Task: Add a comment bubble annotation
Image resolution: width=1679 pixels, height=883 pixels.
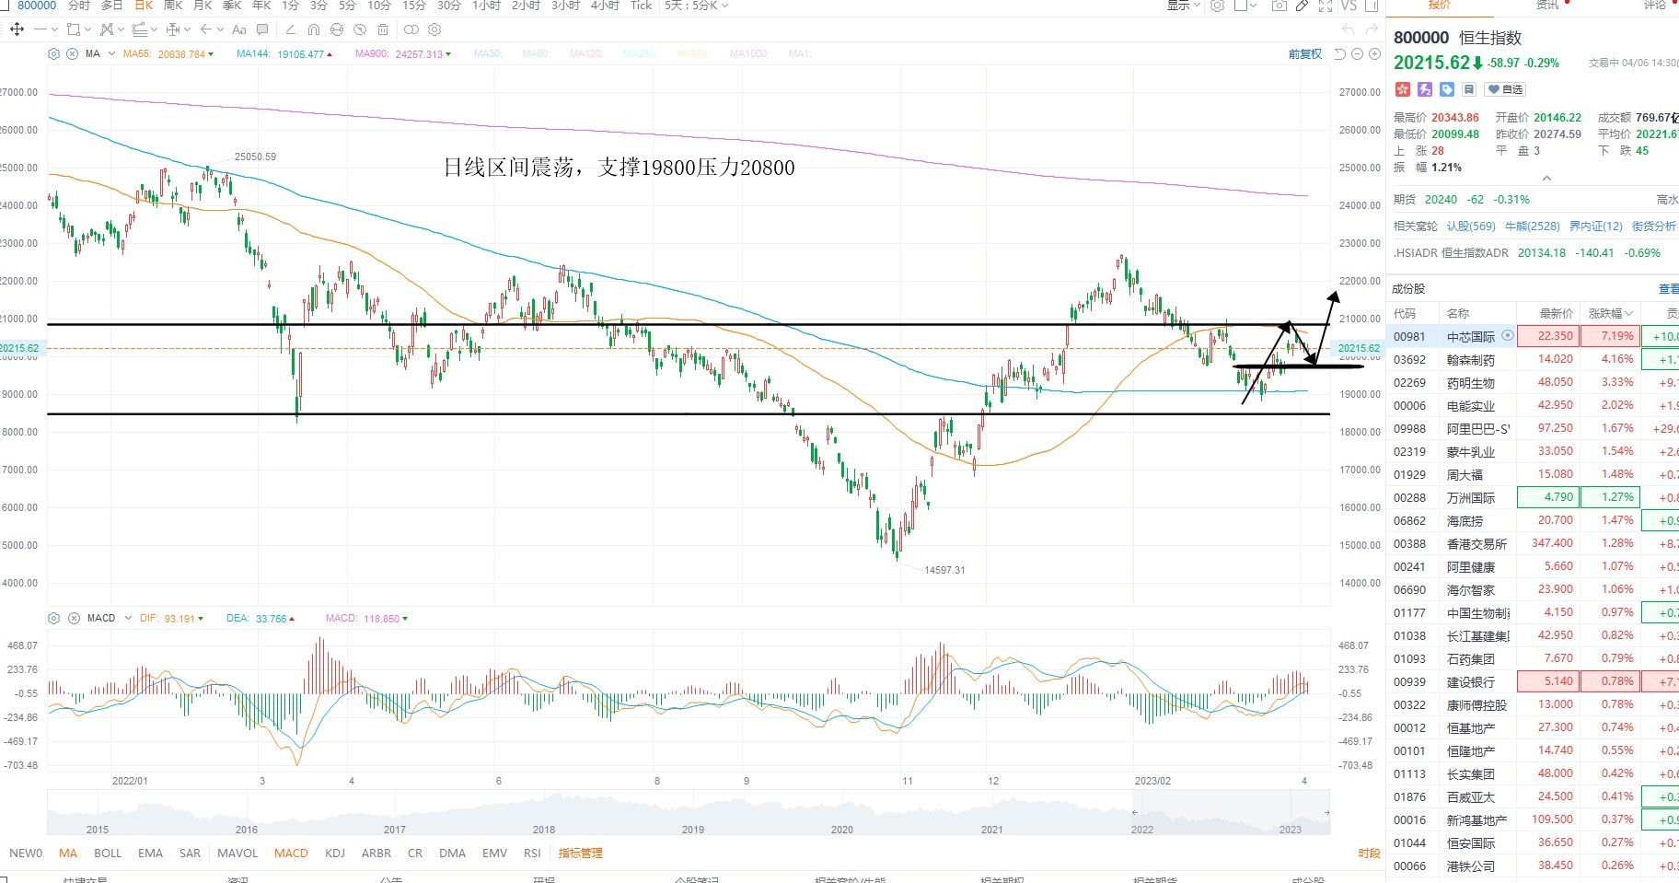Action: pos(262,29)
